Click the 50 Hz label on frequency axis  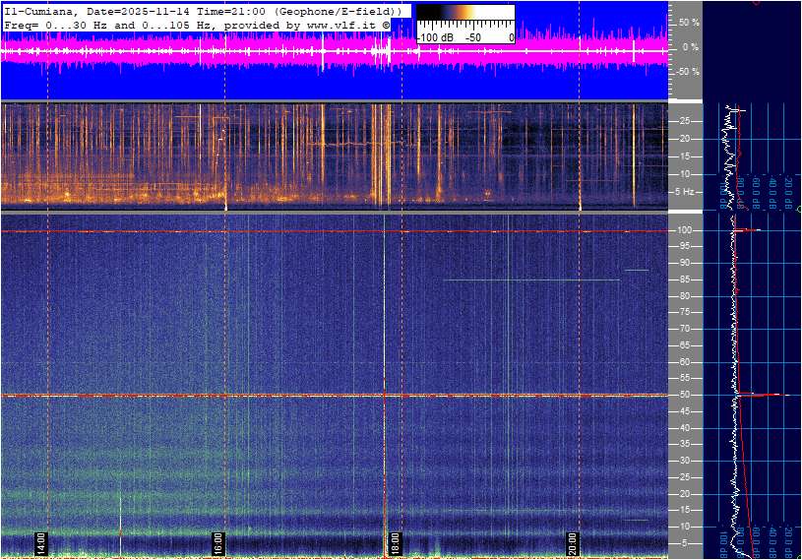[x=683, y=395]
